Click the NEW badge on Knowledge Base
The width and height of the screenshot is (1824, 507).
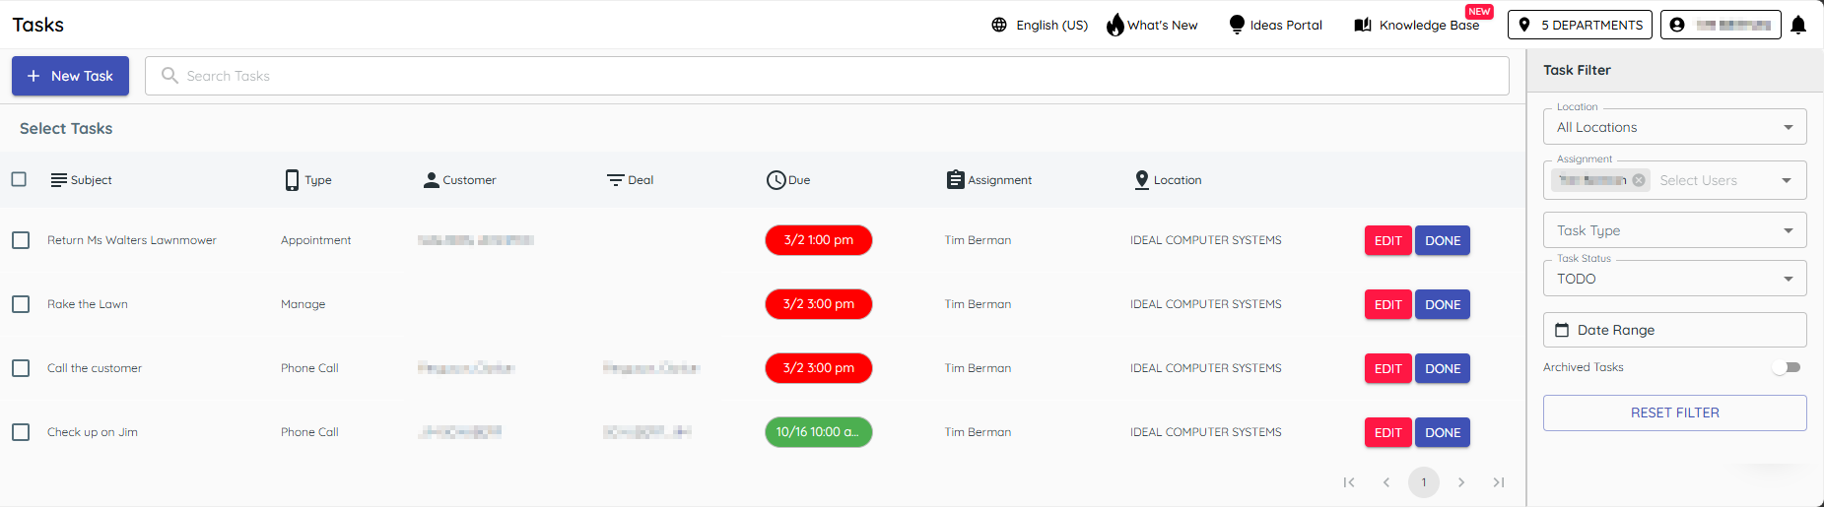[1479, 12]
